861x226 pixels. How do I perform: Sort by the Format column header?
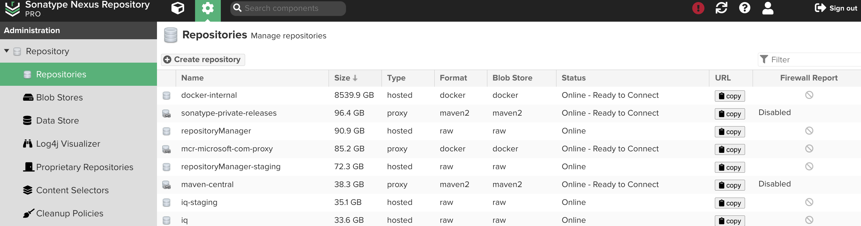pyautogui.click(x=461, y=78)
